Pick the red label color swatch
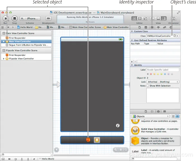Viewport: 196px width, 161px height. (151, 74)
